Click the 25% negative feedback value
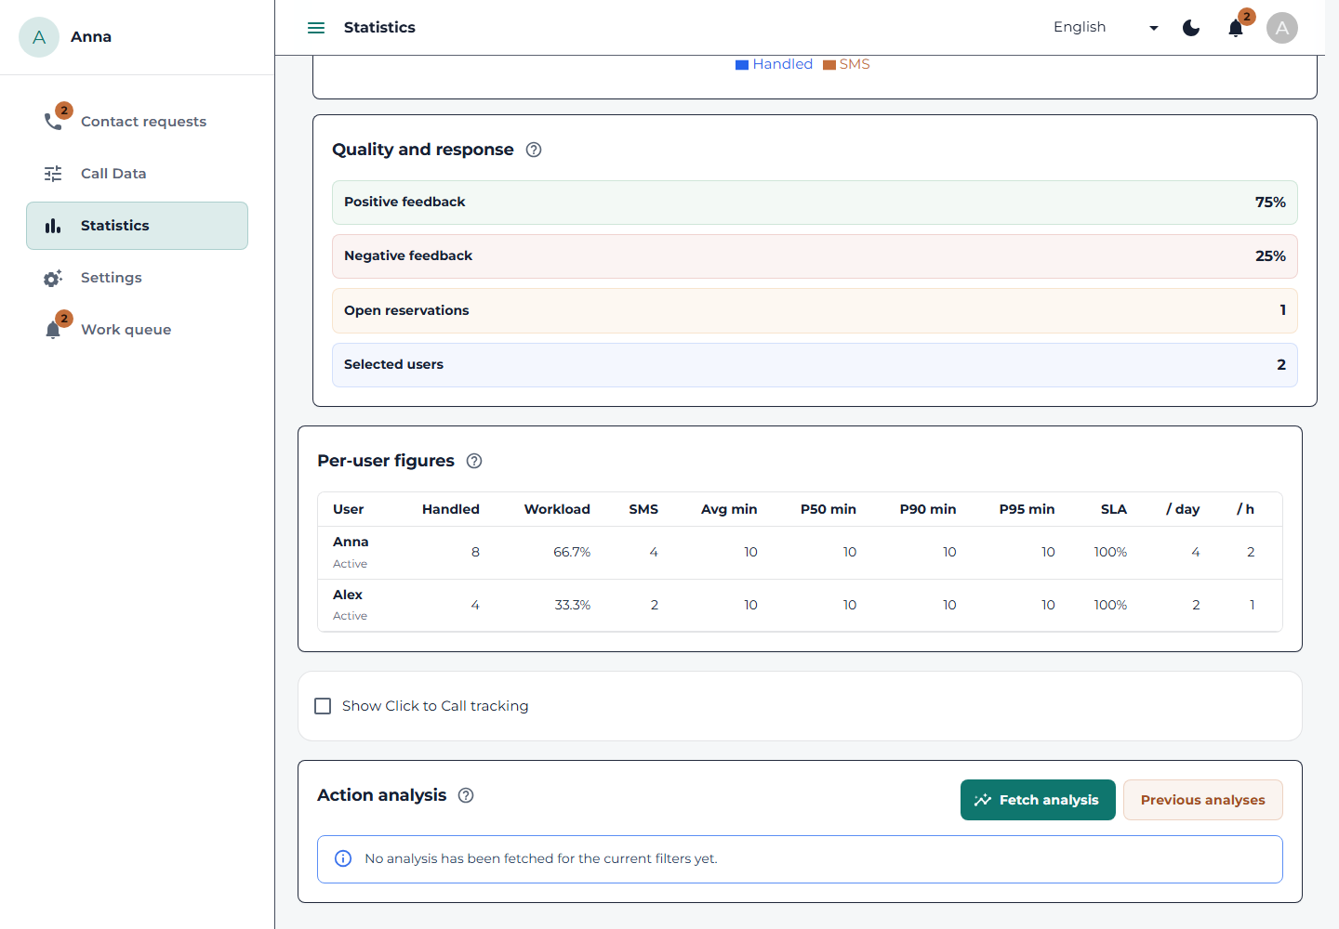Image resolution: width=1339 pixels, height=929 pixels. (x=1270, y=256)
